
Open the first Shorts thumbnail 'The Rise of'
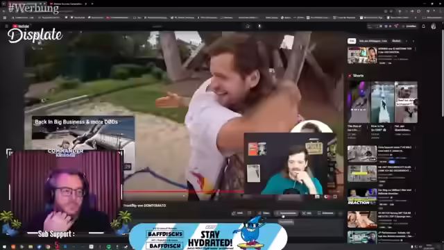pos(359,102)
